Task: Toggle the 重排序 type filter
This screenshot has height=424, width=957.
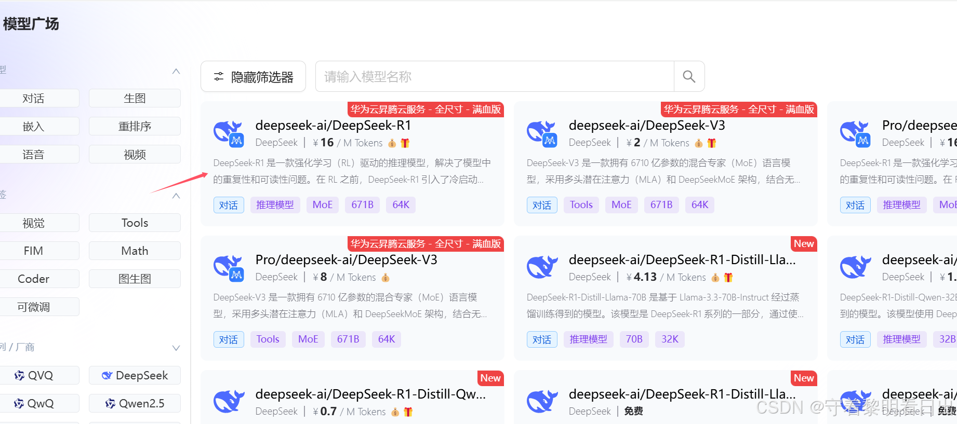Action: point(135,126)
